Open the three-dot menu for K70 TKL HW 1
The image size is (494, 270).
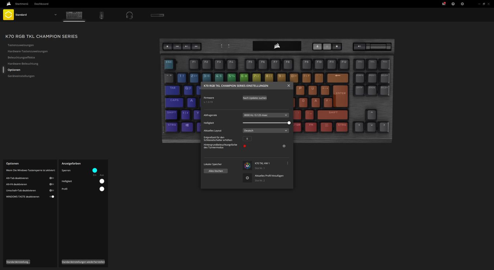click(x=288, y=163)
